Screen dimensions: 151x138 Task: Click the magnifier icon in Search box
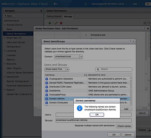pos(98,69)
